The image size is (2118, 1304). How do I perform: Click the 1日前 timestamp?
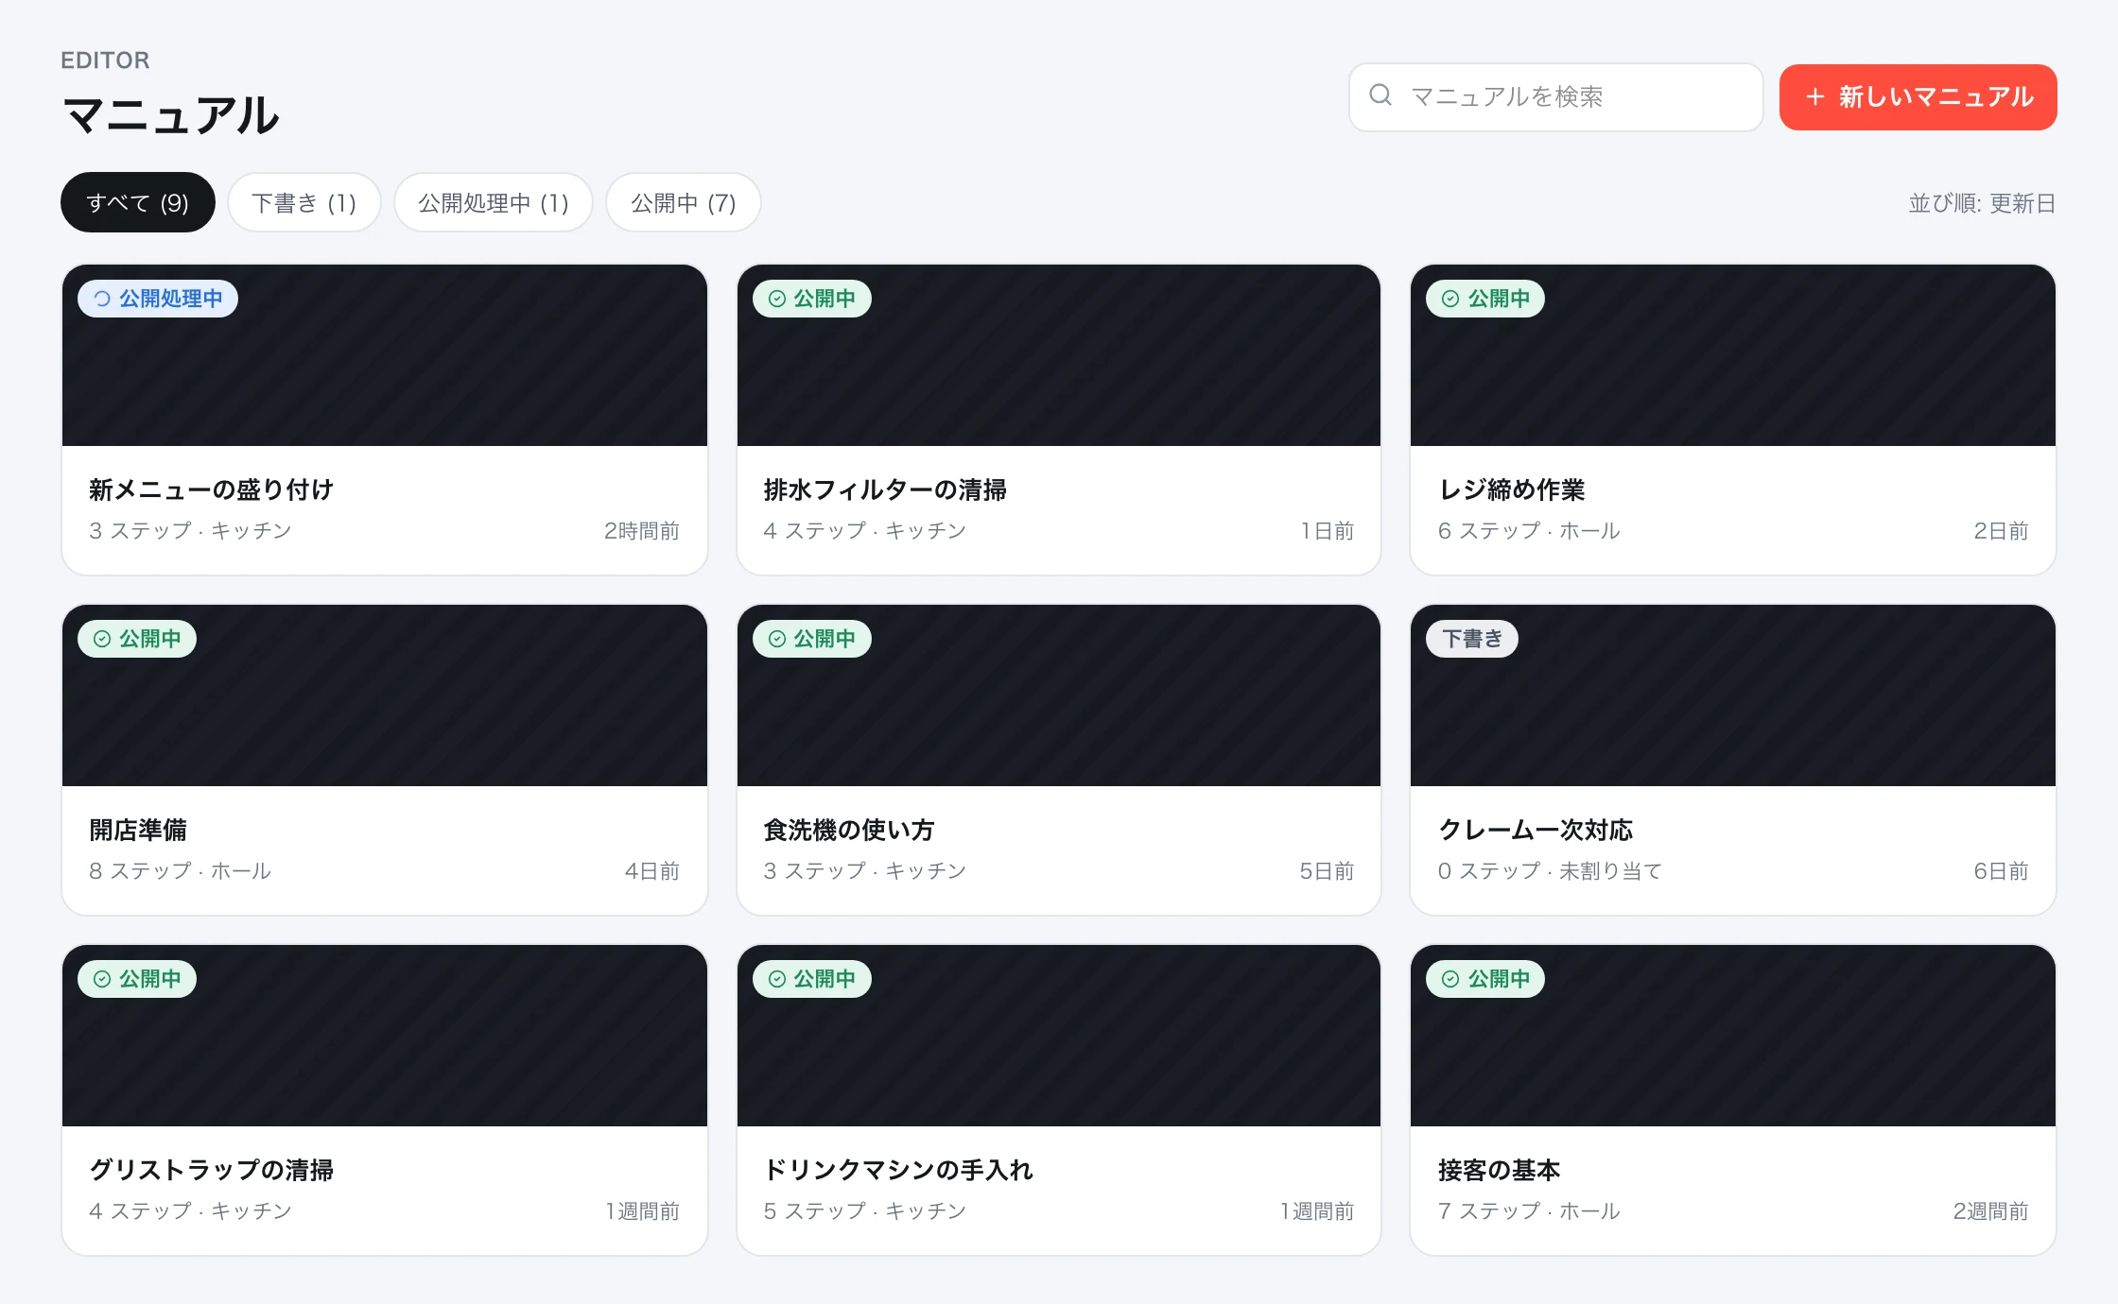pyautogui.click(x=1328, y=531)
